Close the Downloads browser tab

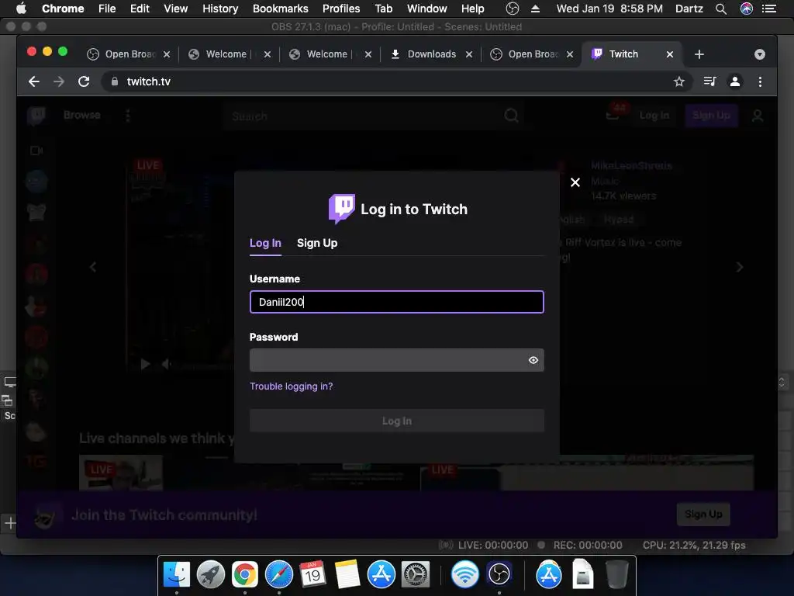click(x=469, y=54)
